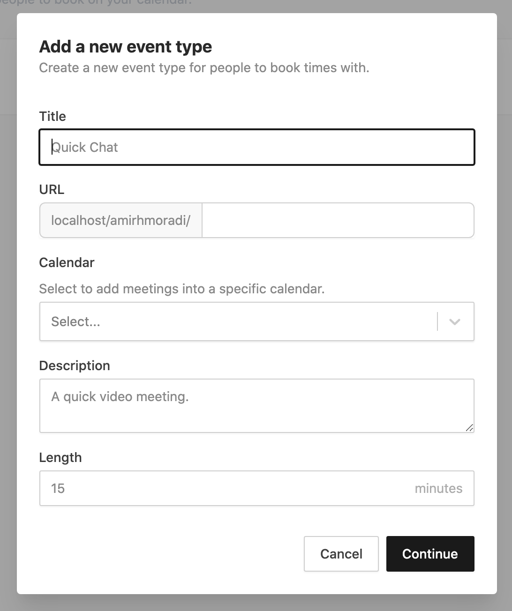Click the Calendar section label
512x611 pixels.
coord(67,262)
